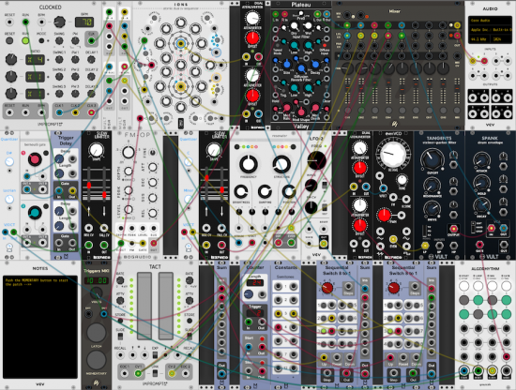516x390 pixels.
Task: Click the OCTAVE knob on evenVCO
Action: point(393,156)
